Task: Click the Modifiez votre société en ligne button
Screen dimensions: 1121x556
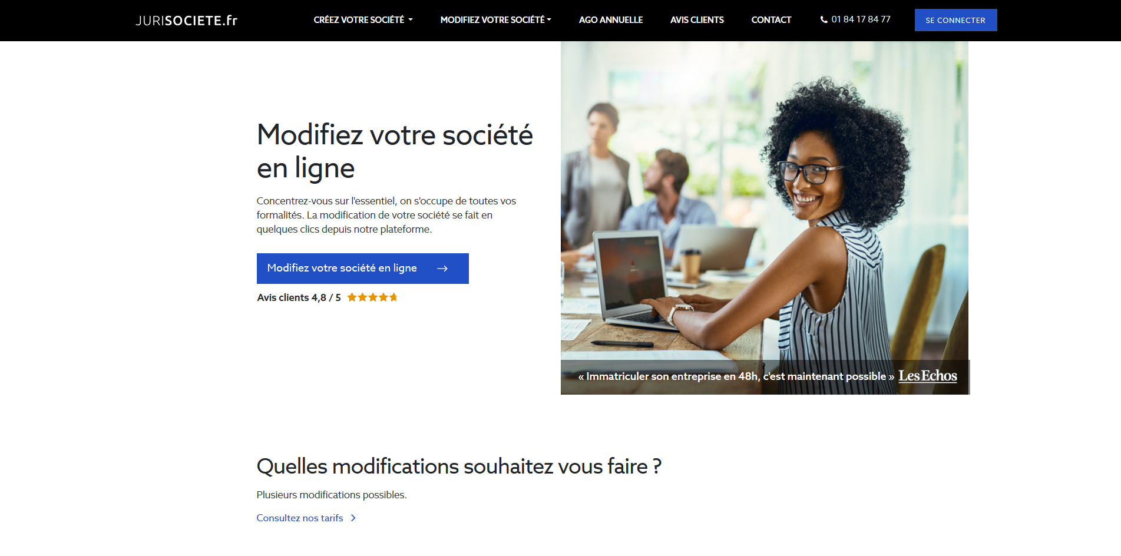Action: 363,269
